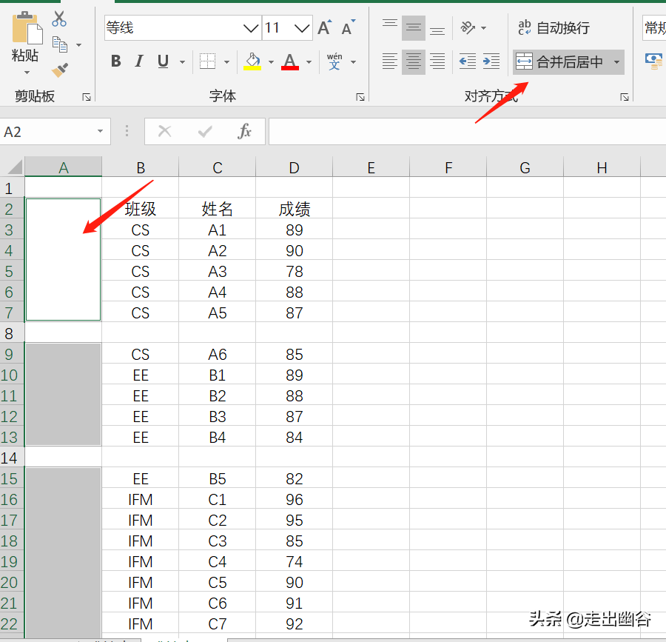Toggle bold formatting
Screen dimensions: 666x642
pos(115,61)
